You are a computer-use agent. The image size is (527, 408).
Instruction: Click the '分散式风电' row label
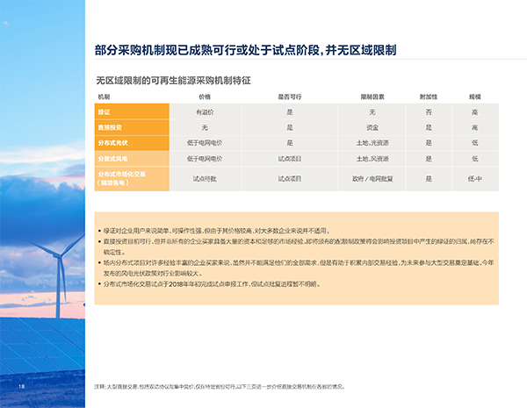(x=132, y=159)
